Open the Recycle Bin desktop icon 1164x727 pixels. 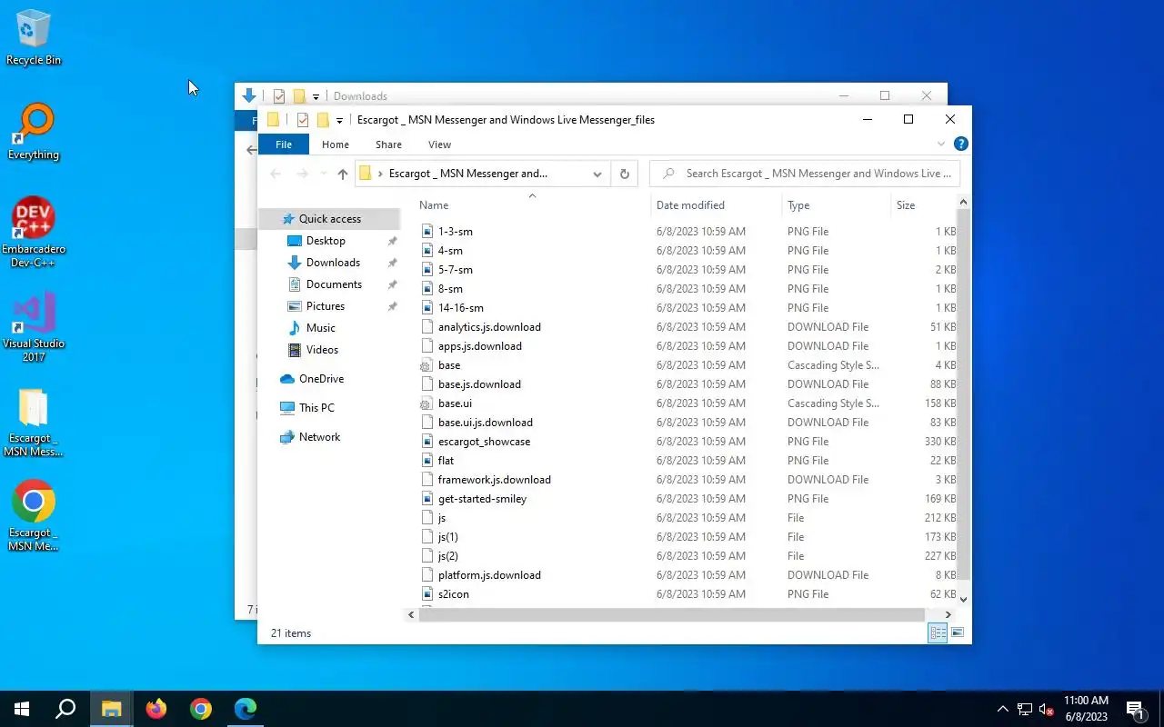[34, 37]
